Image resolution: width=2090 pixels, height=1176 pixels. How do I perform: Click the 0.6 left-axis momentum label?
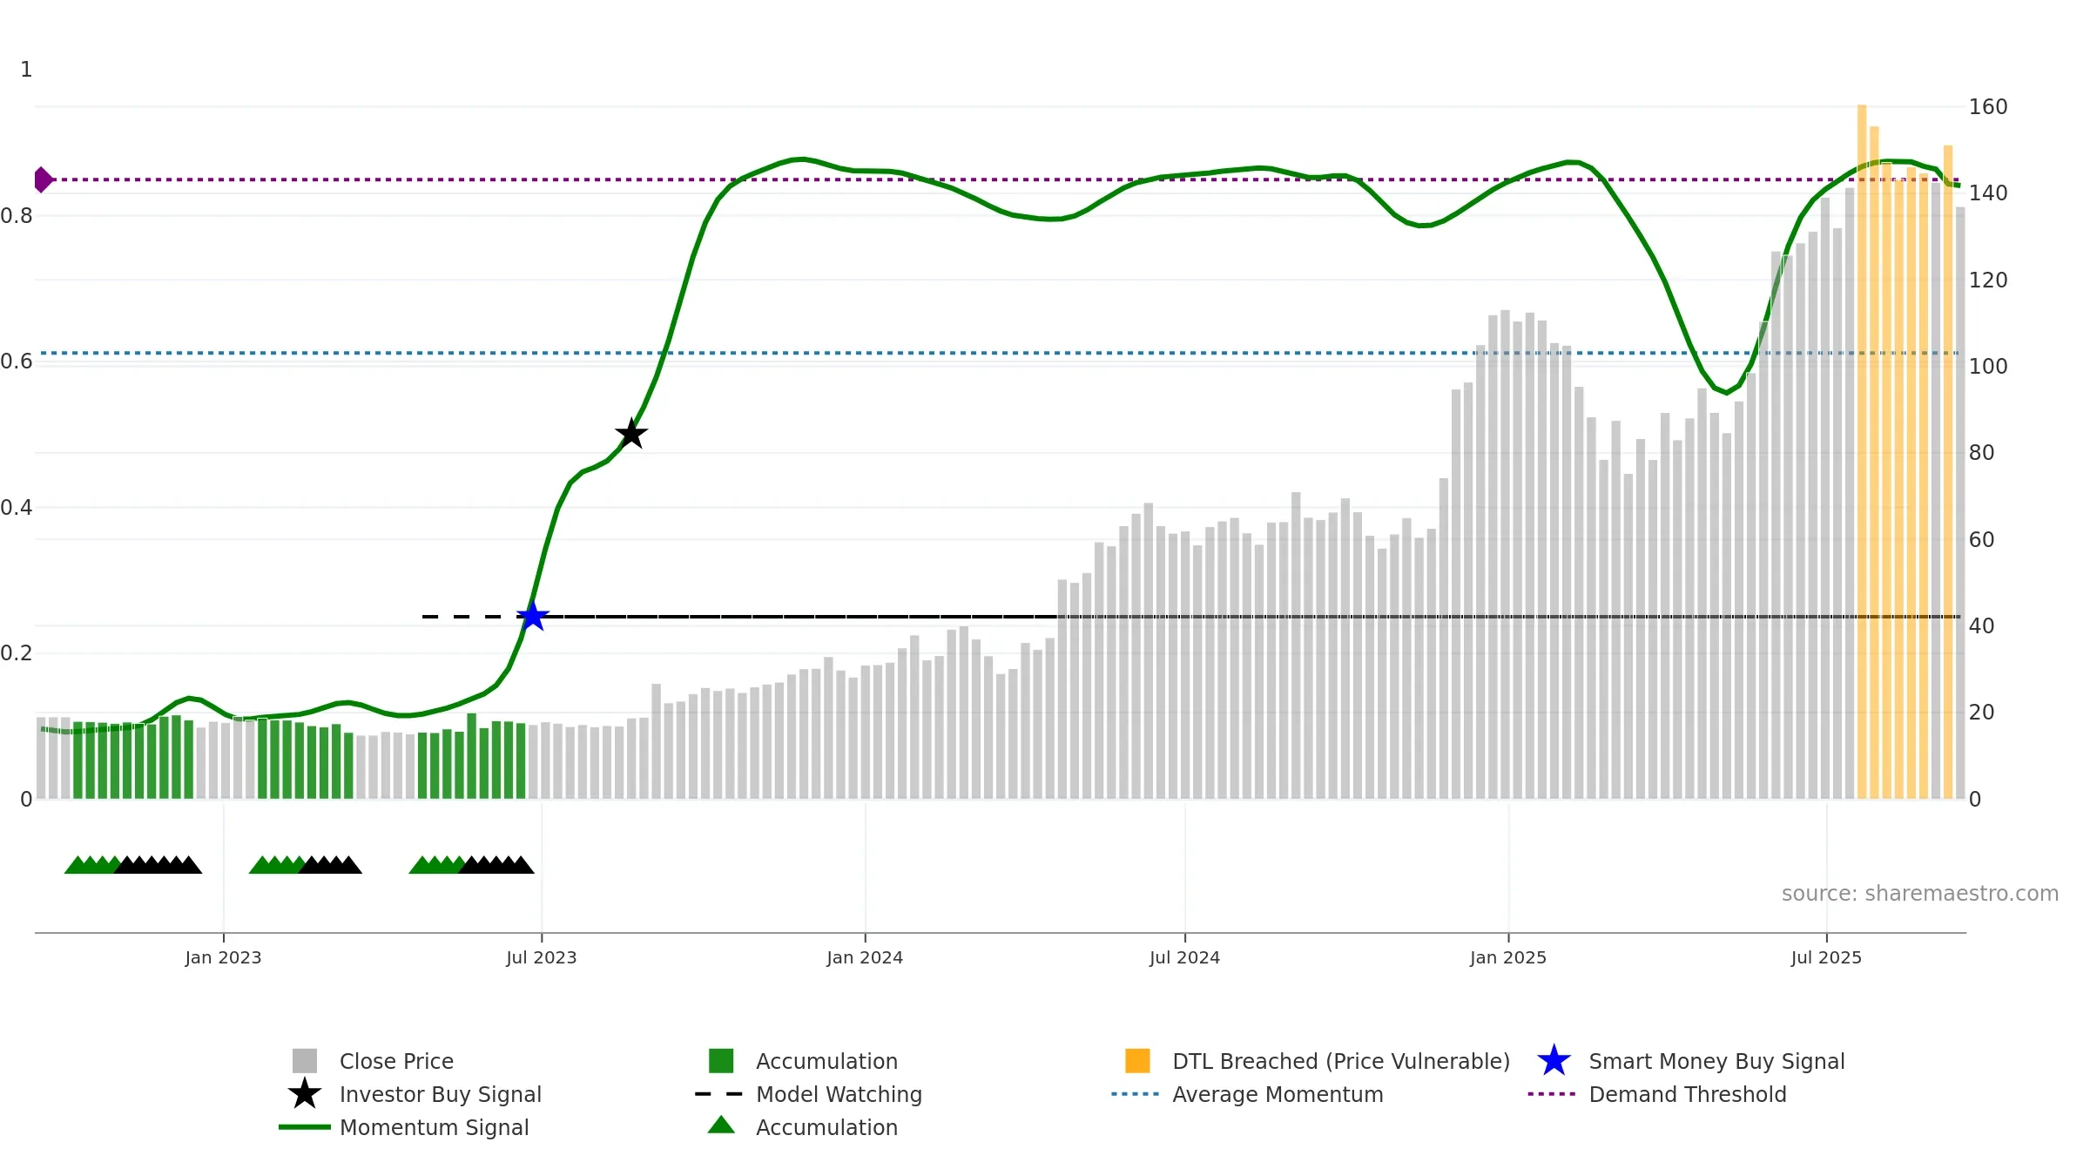(17, 361)
